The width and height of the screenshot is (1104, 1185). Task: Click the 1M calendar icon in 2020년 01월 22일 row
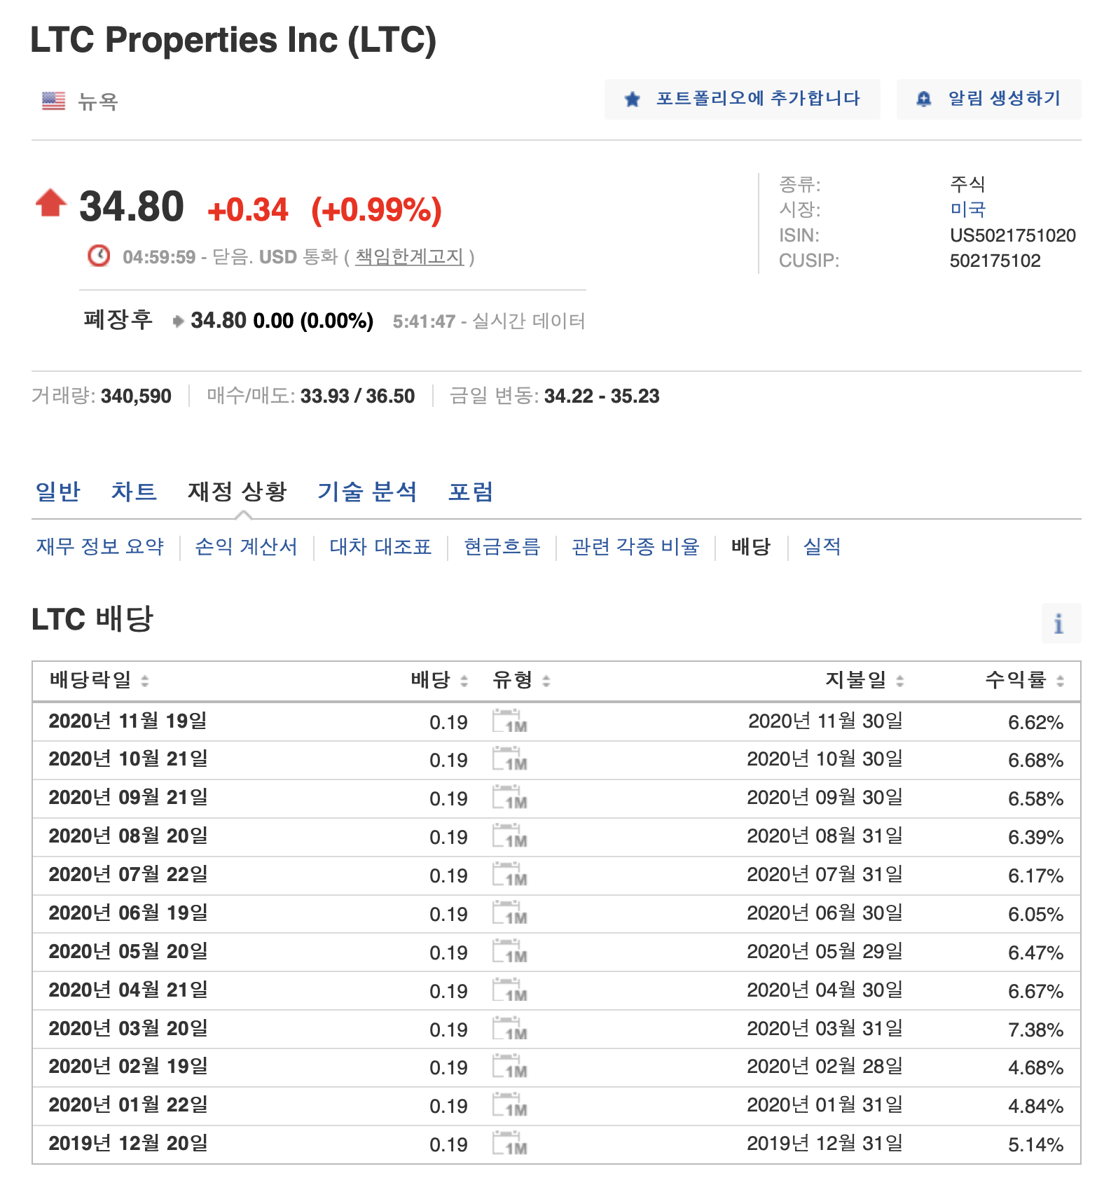pos(510,1105)
